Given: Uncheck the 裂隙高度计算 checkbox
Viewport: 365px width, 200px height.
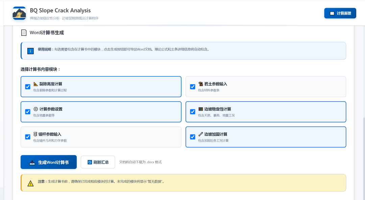Looking at the screenshot, I should 28,87.
